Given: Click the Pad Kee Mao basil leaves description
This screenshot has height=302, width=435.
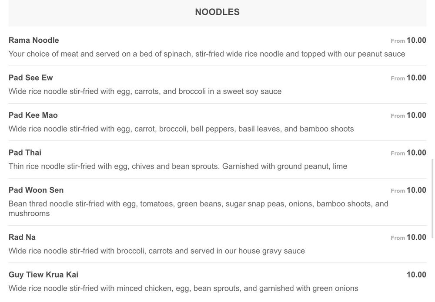Looking at the screenshot, I should pos(181,129).
